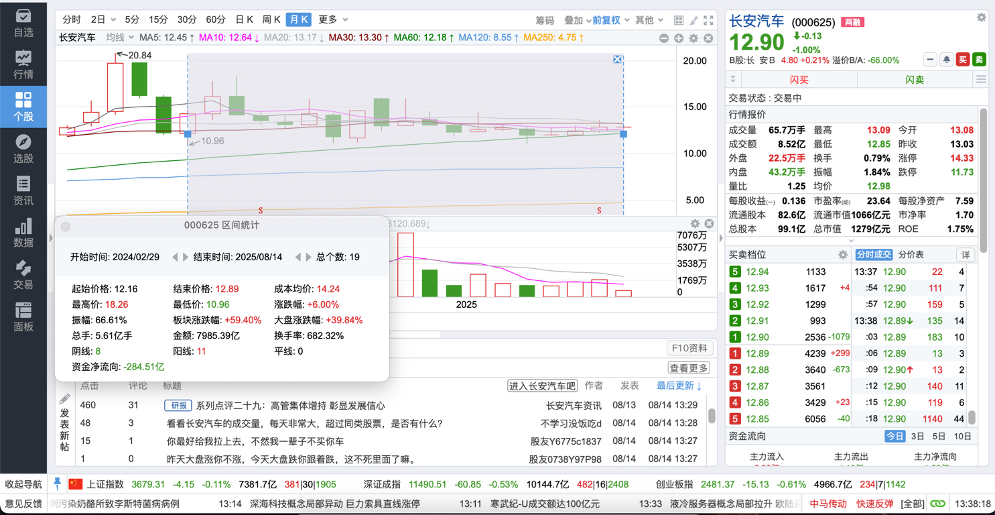
Task: Move start time earlier with left arrow
Action: click(x=175, y=257)
